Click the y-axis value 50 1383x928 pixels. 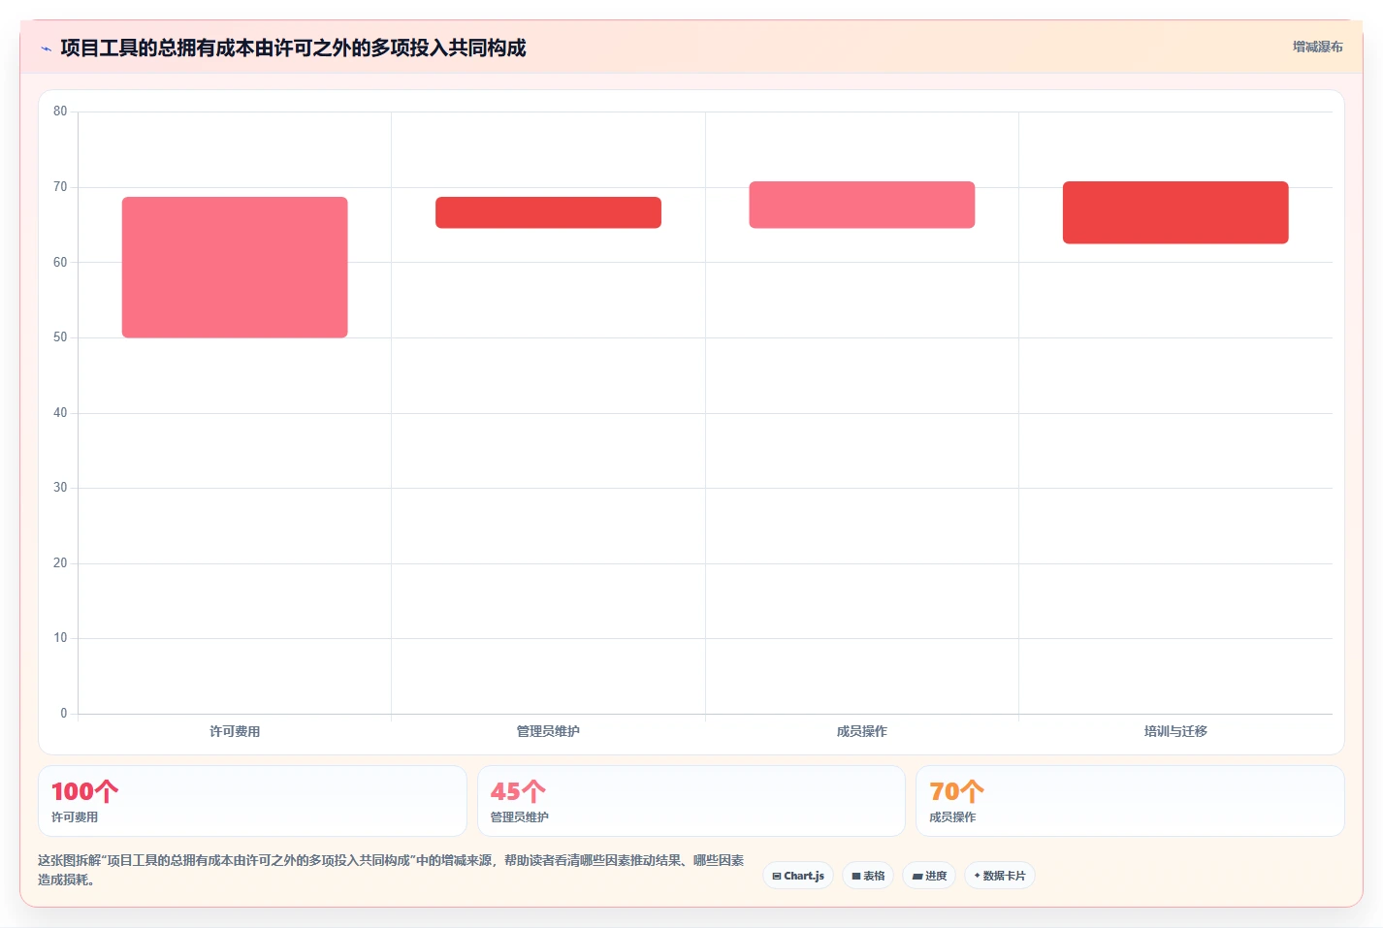(x=60, y=337)
